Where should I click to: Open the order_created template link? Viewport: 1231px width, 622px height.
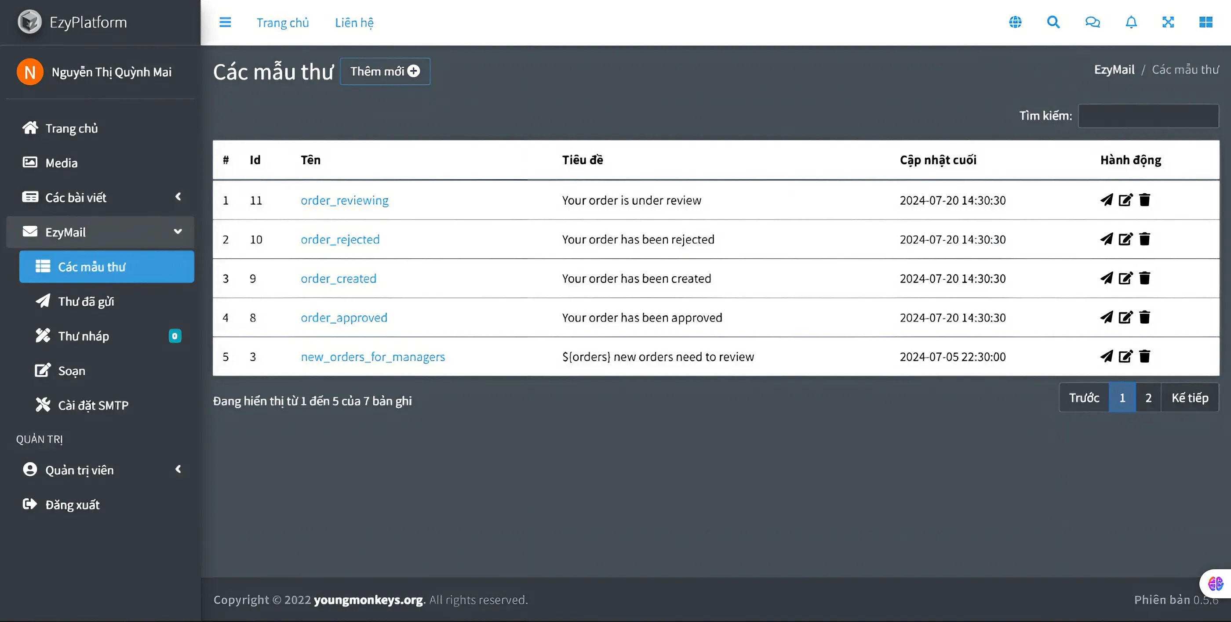point(339,278)
